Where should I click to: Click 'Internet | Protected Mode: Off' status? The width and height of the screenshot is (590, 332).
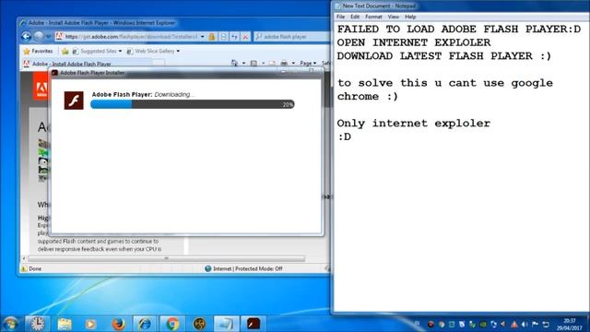coord(243,268)
